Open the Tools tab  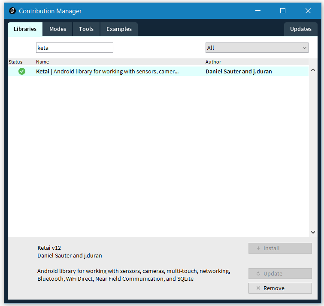click(x=86, y=29)
